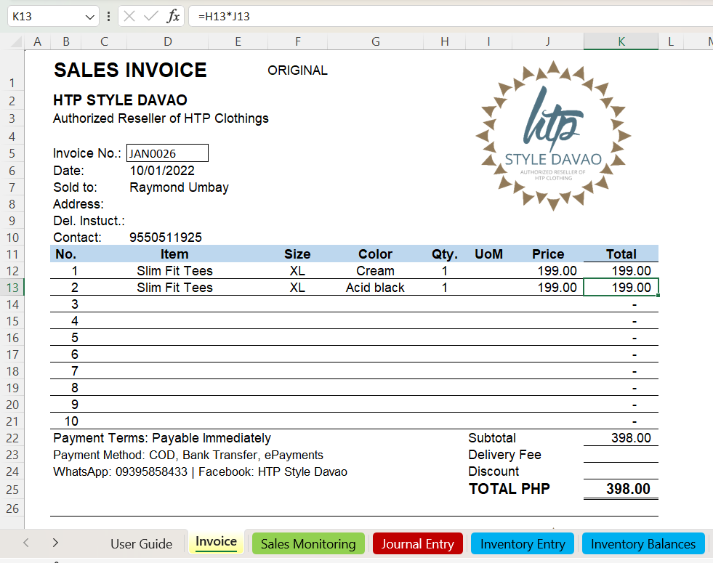Select column J header
Image resolution: width=713 pixels, height=563 pixels.
(x=548, y=42)
